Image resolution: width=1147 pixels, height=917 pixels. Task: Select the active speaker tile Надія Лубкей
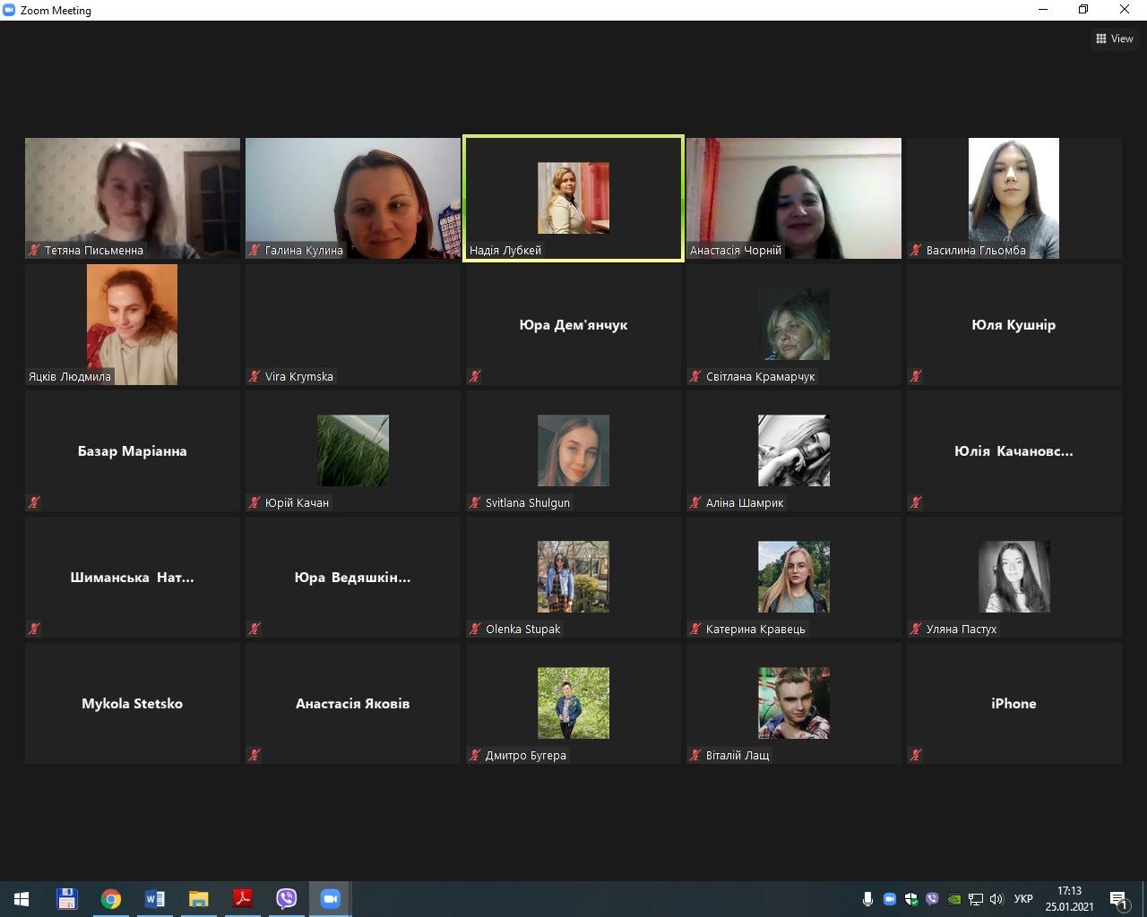[573, 198]
